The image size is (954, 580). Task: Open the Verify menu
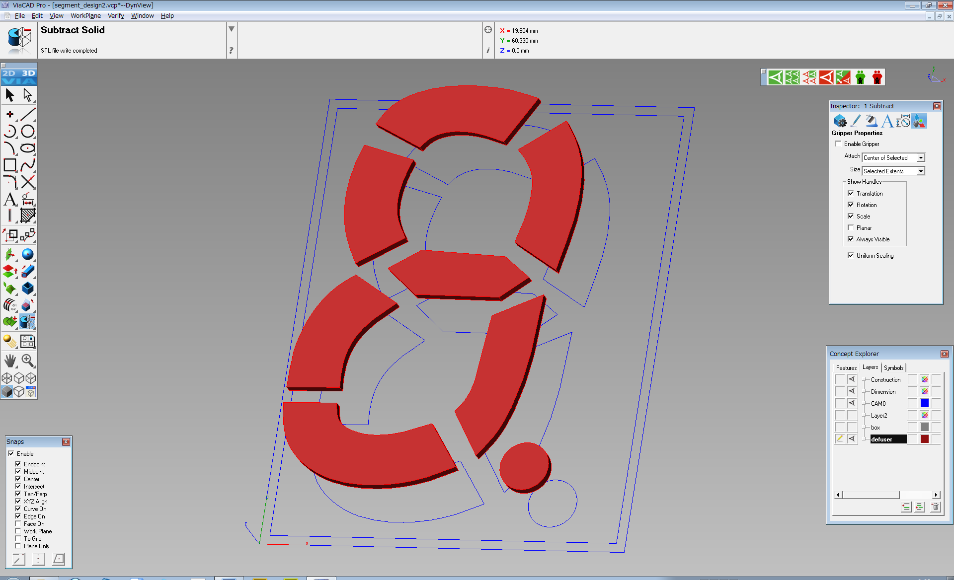coord(116,16)
